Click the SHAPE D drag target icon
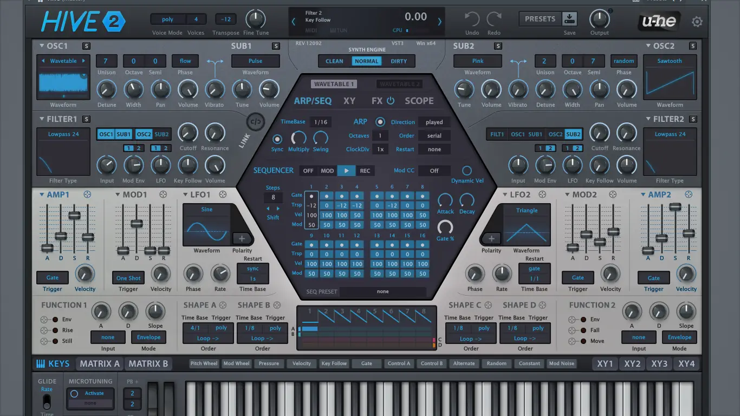The image size is (740, 416). 542,305
